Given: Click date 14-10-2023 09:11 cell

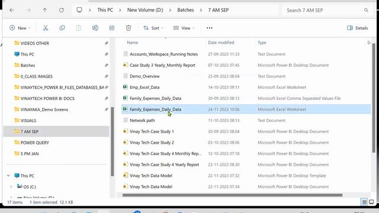Looking at the screenshot, I should (224, 87).
